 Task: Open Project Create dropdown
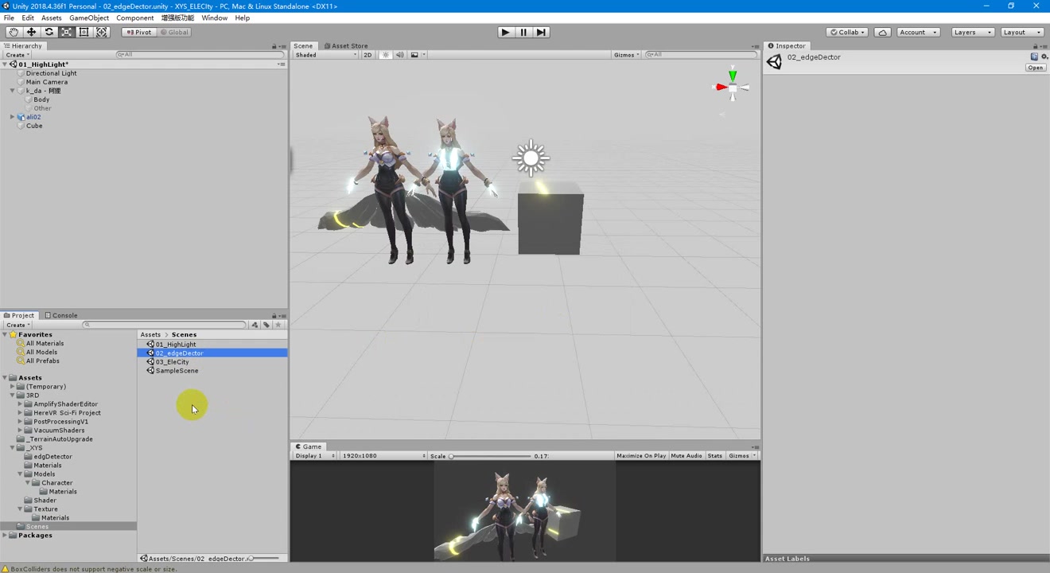pyautogui.click(x=17, y=325)
